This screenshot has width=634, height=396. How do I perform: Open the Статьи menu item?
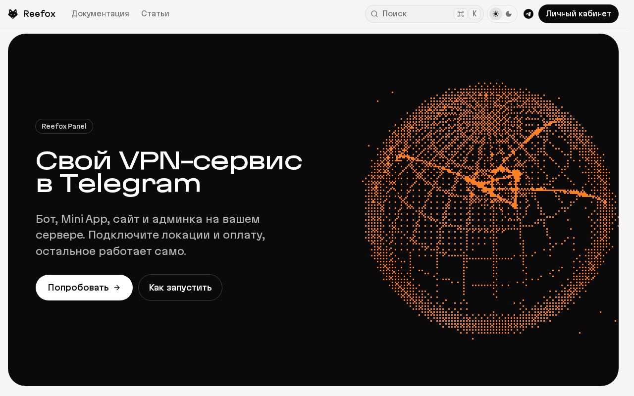pos(155,14)
